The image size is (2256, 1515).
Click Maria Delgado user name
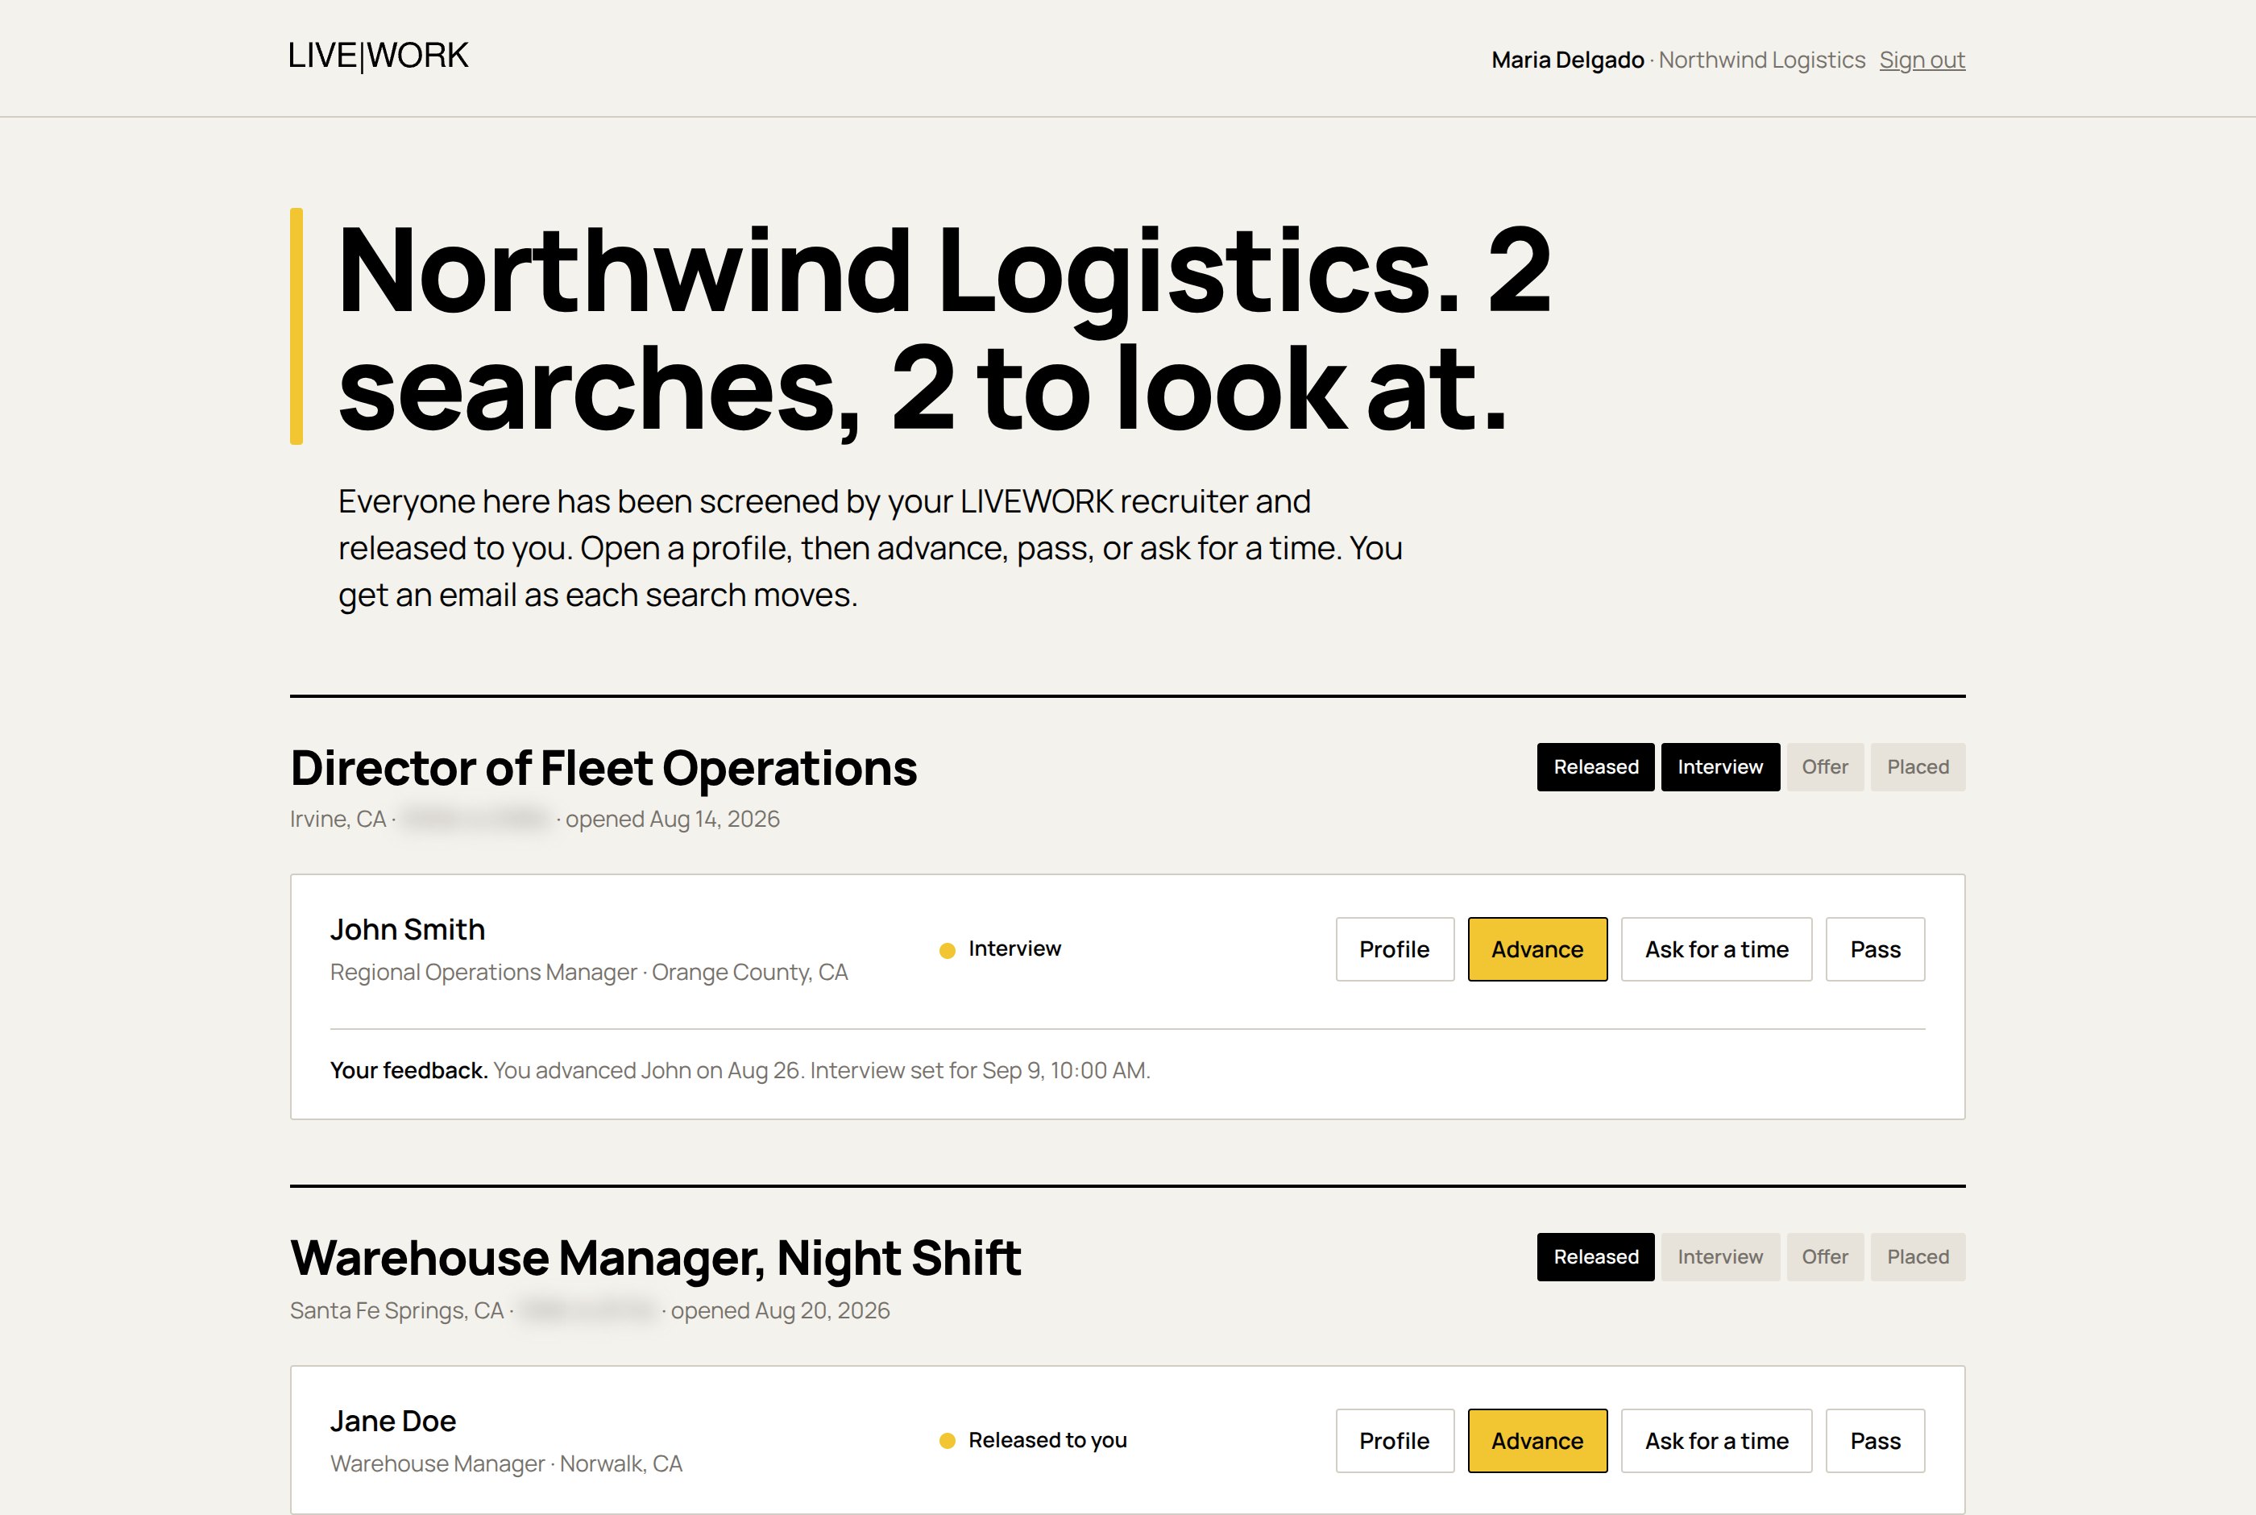pos(1566,60)
